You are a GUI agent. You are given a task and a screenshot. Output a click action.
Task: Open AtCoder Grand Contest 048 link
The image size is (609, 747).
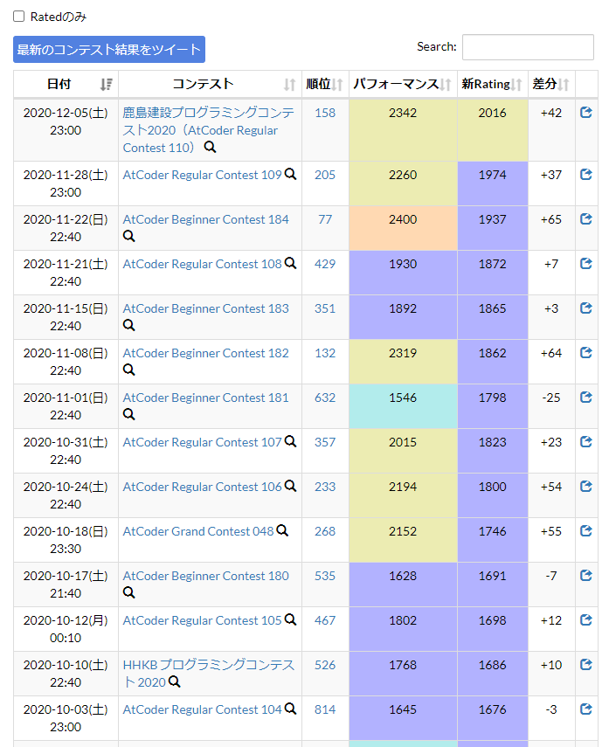coord(198,531)
